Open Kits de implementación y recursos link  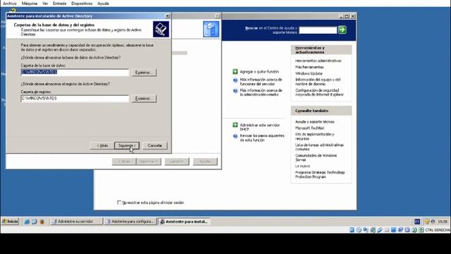coord(315,136)
